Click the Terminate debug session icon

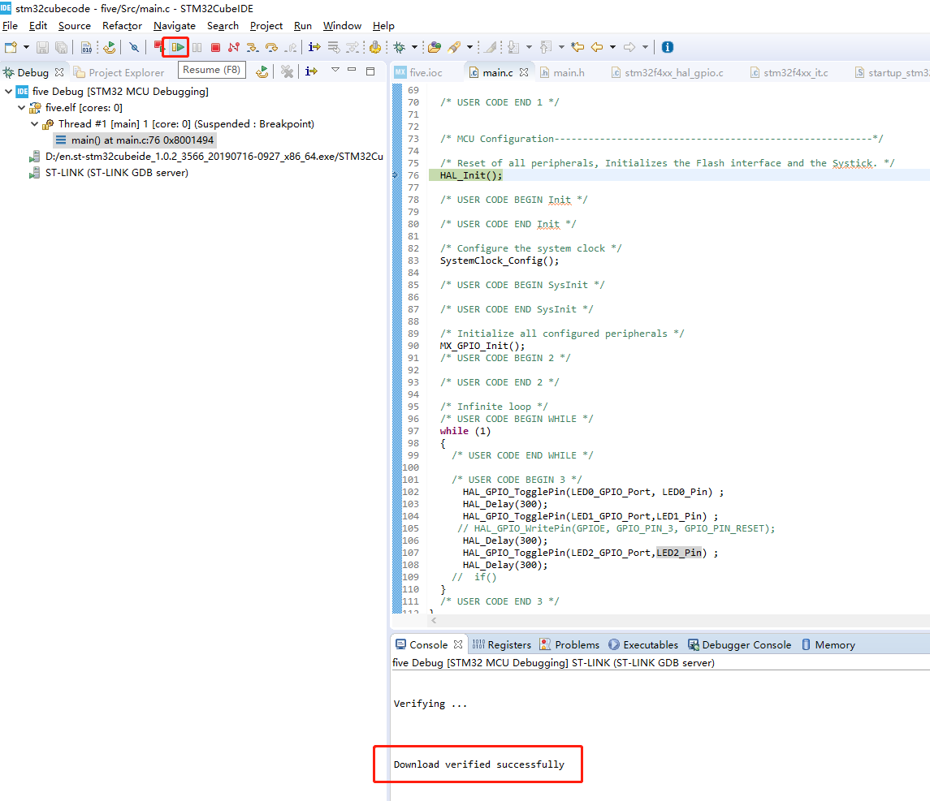(x=214, y=46)
